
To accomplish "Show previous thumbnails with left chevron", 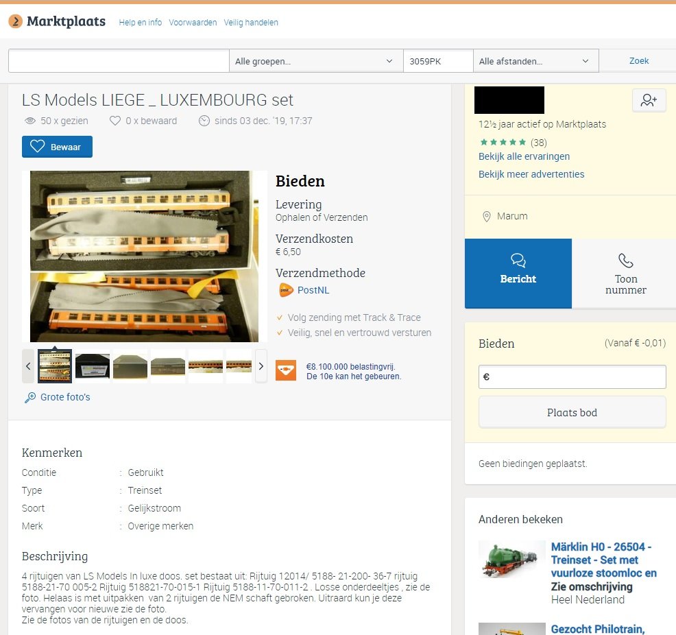I will click(x=28, y=366).
